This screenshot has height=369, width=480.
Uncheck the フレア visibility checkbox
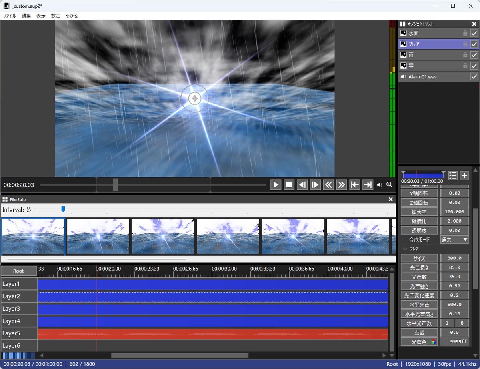pyautogui.click(x=474, y=44)
